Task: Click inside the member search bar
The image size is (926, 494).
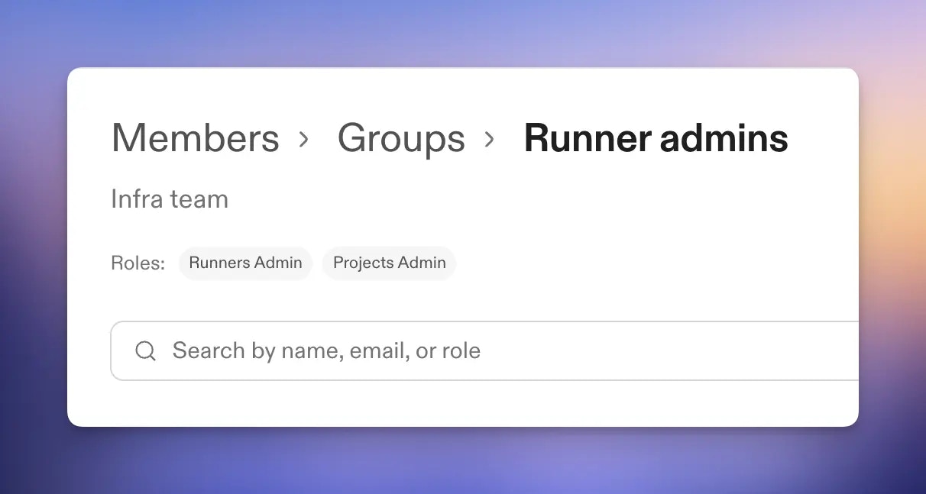Action: (x=382, y=350)
